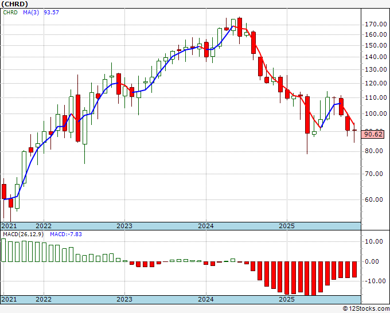Click the 110.00 price axis label
The width and height of the screenshot is (390, 313).
pyautogui.click(x=376, y=97)
